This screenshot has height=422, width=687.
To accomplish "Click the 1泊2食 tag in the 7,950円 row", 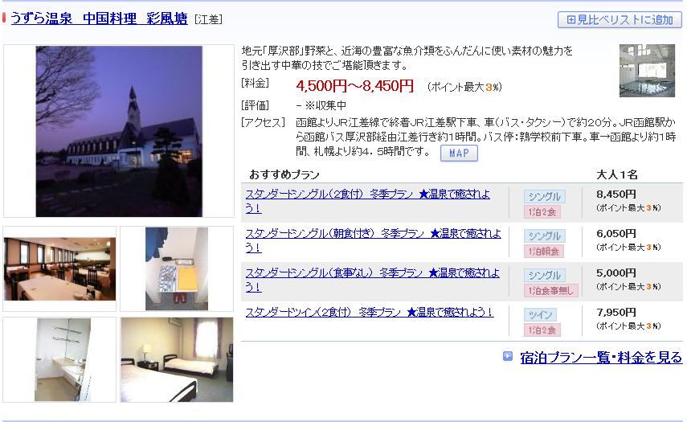I will tap(542, 330).
